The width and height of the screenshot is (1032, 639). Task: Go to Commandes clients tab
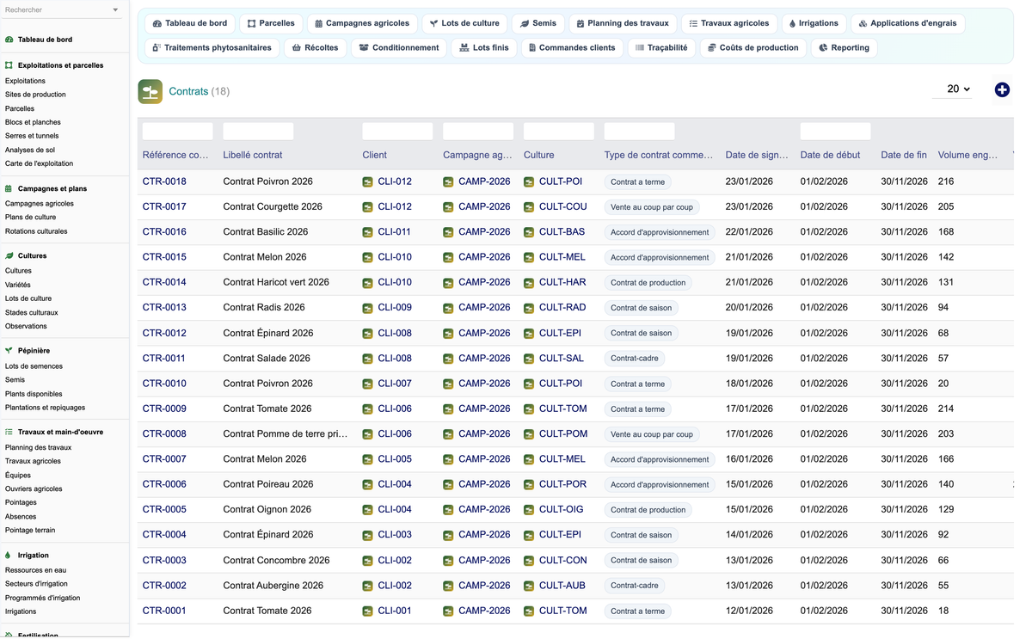[573, 48]
